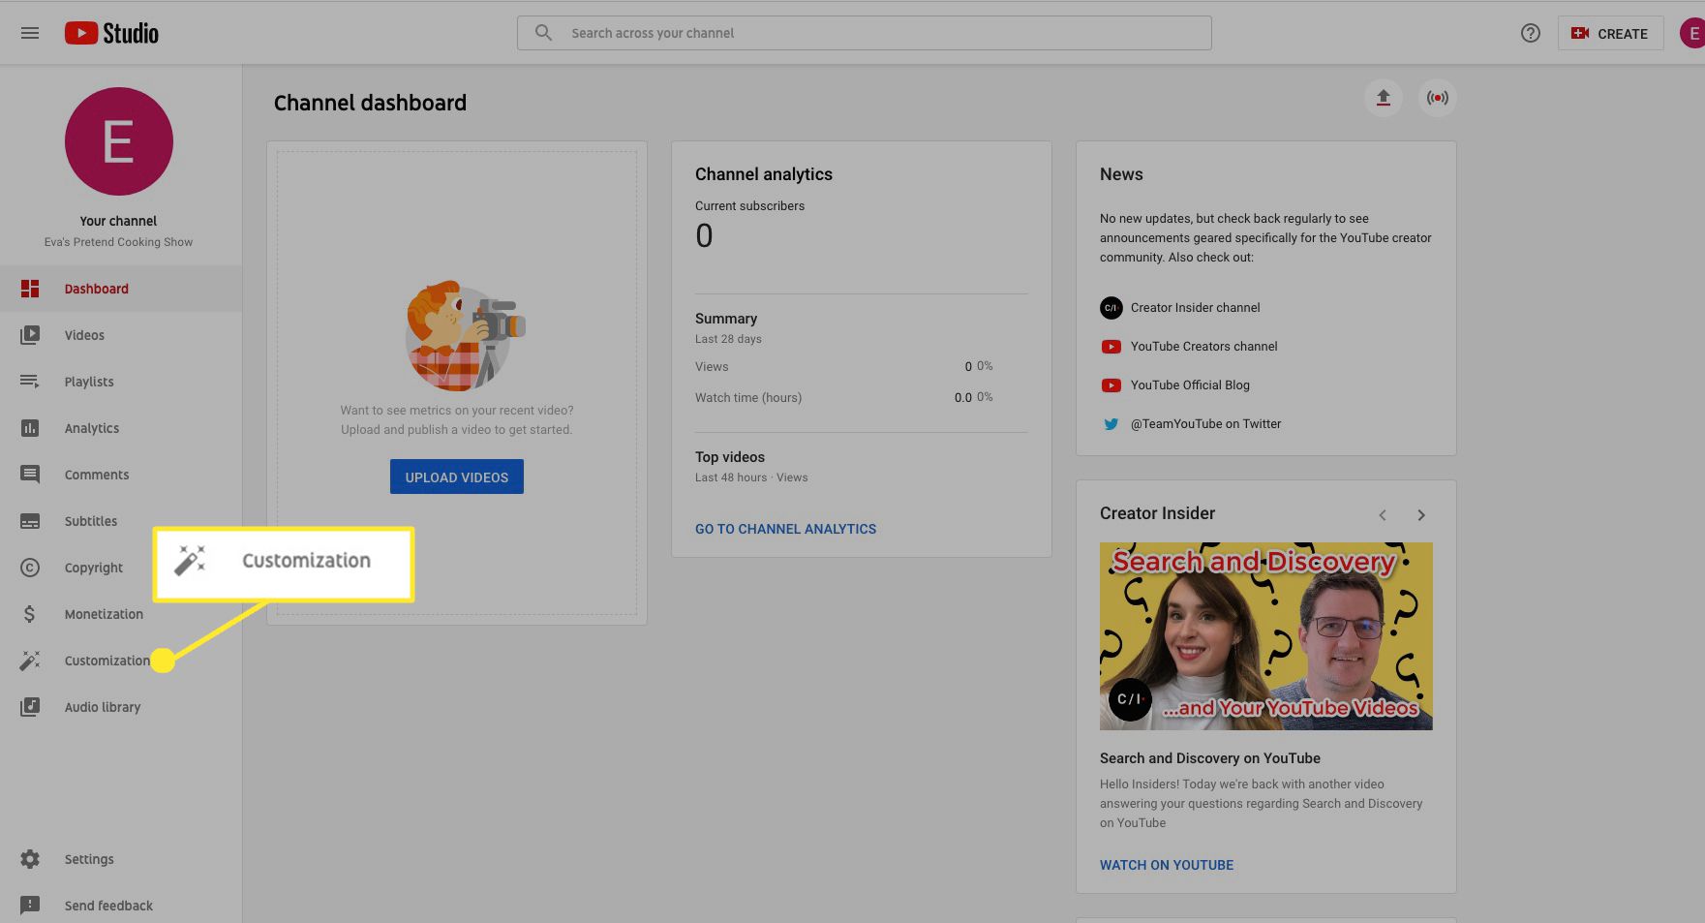
Task: Open Analytics from the sidebar
Action: [121, 428]
